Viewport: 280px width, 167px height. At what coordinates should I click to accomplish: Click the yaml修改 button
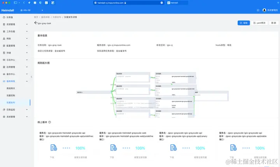(x=259, y=23)
